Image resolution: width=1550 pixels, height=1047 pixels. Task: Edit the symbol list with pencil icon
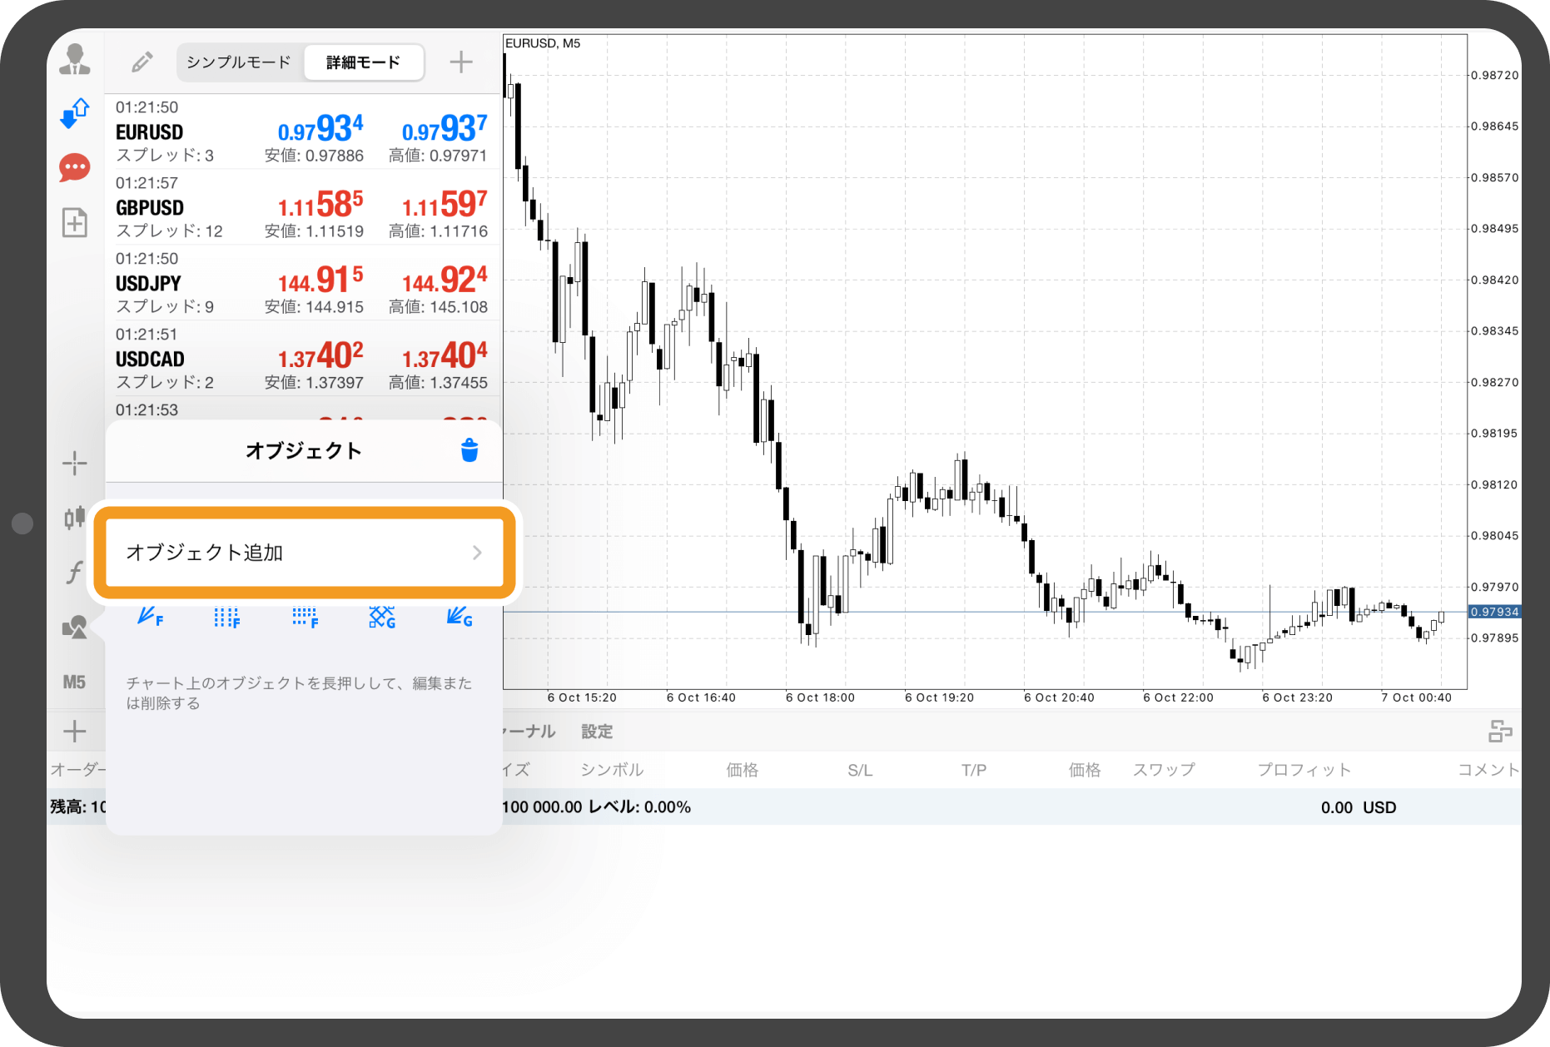click(x=142, y=62)
